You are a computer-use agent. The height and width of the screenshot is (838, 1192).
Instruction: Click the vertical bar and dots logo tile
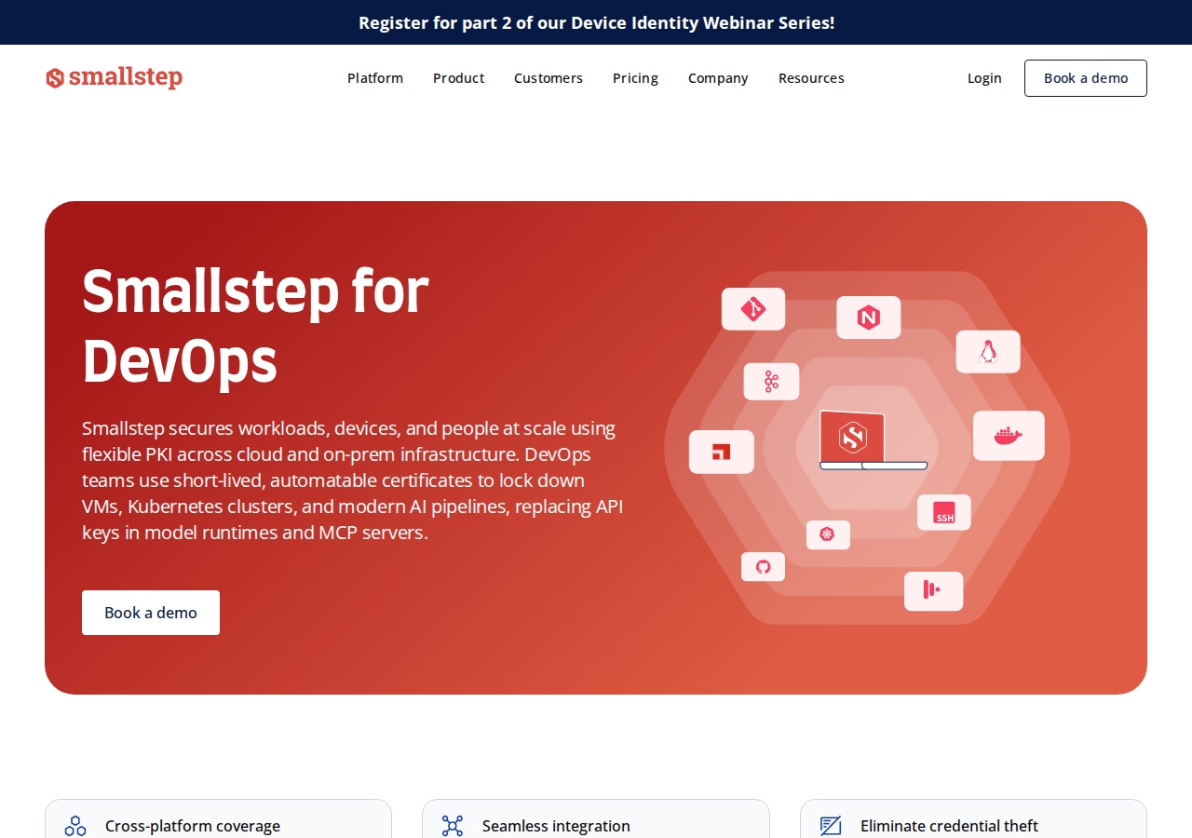933,590
